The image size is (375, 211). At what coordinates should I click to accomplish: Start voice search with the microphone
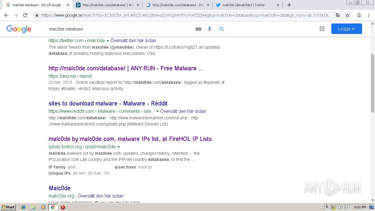209,29
